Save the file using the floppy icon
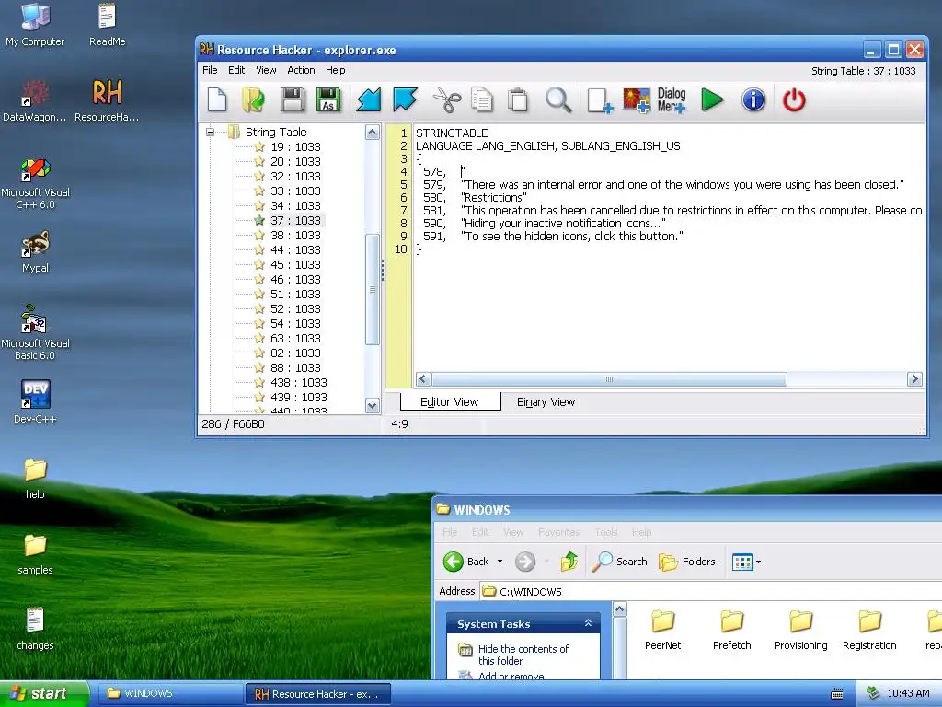The image size is (942, 707). click(292, 99)
